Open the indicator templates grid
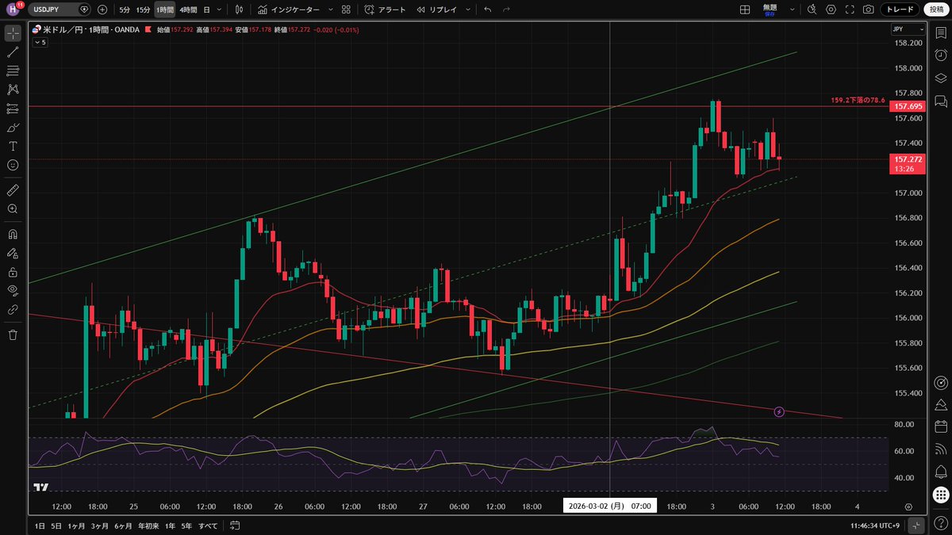The height and width of the screenshot is (535, 952). click(x=346, y=10)
